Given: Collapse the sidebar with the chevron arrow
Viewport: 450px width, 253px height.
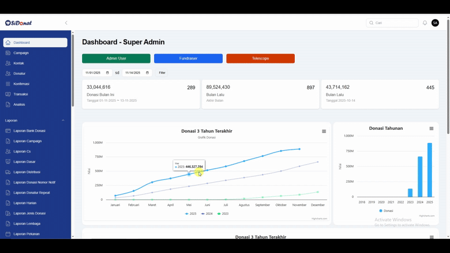Looking at the screenshot, I should tap(66, 23).
